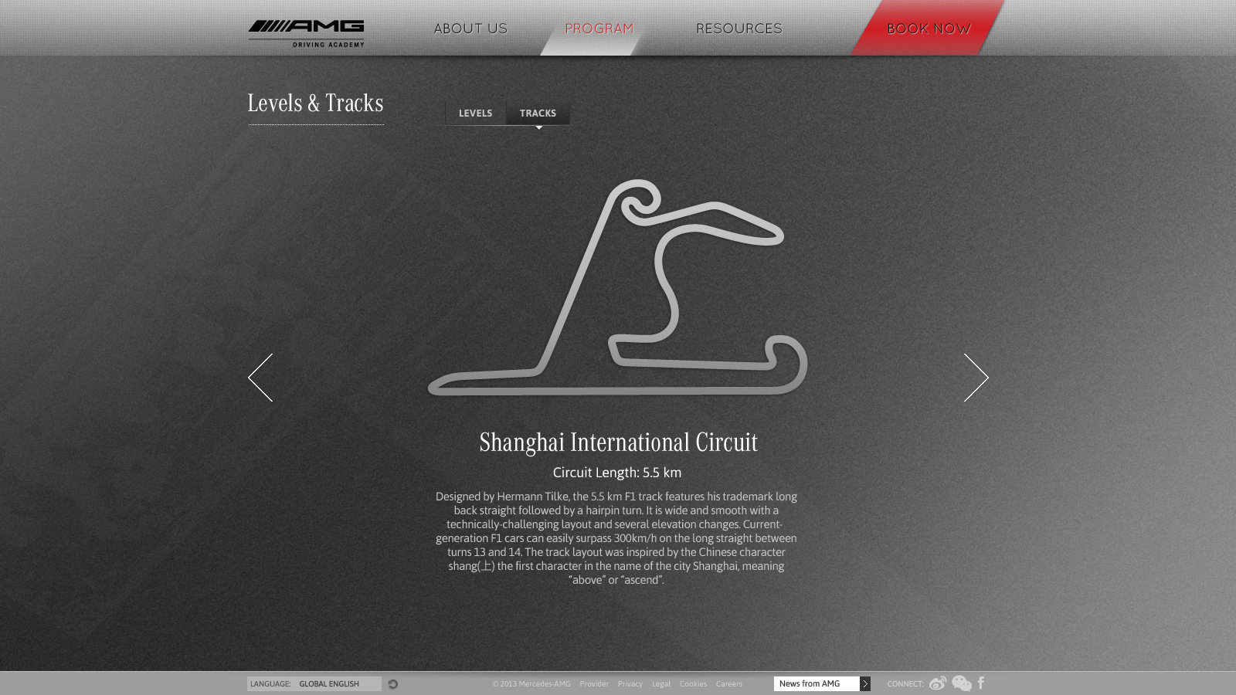The image size is (1236, 695).
Task: Open the Provider footer link
Action: 594,684
